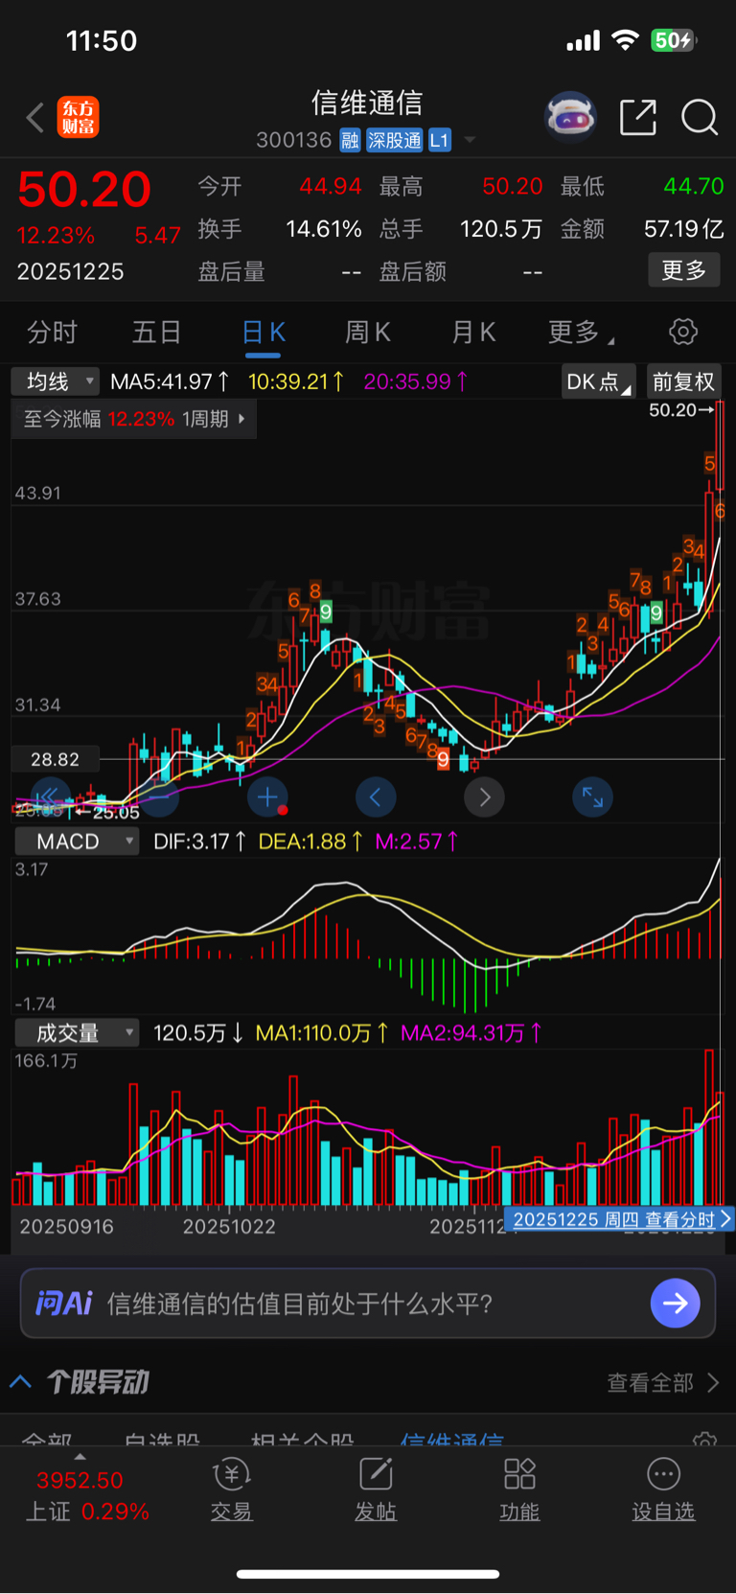Open the 东方财富 logo icon
Viewport: 736px width, 1594px height.
click(x=79, y=117)
